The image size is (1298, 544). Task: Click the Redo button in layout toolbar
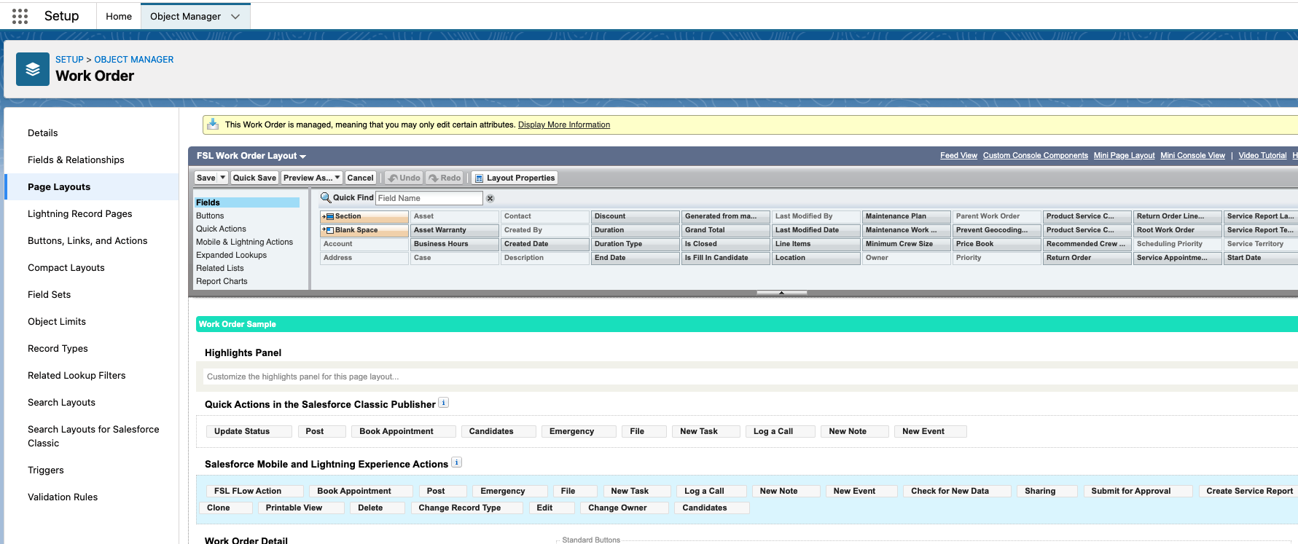(445, 178)
